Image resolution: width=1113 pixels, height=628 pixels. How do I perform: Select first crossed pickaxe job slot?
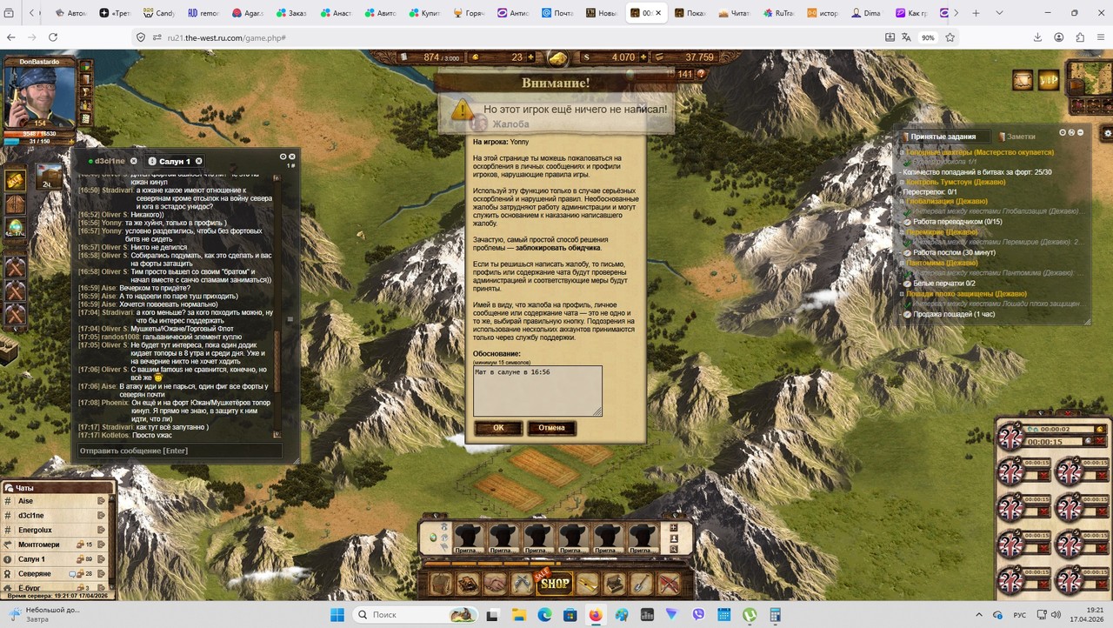click(x=16, y=267)
